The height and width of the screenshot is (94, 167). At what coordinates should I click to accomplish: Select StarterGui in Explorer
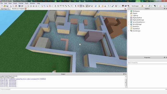coord(136,26)
